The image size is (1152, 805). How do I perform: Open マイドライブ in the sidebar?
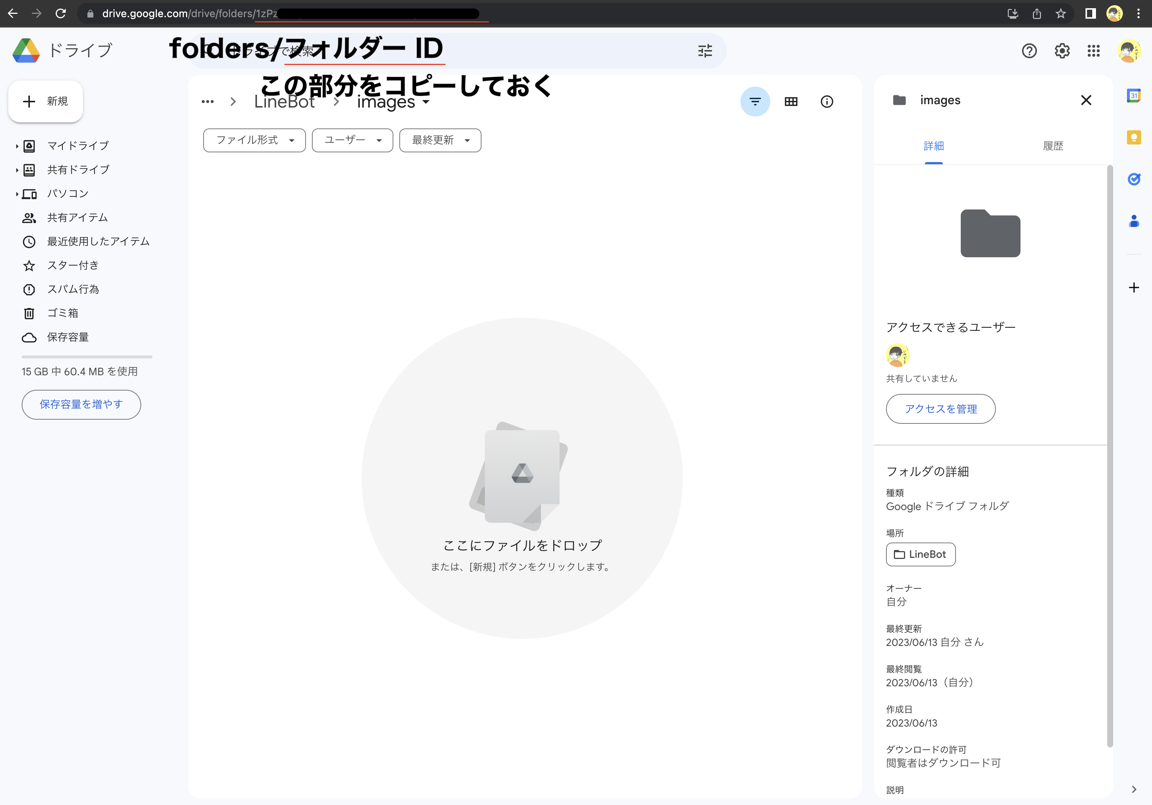[x=78, y=146]
